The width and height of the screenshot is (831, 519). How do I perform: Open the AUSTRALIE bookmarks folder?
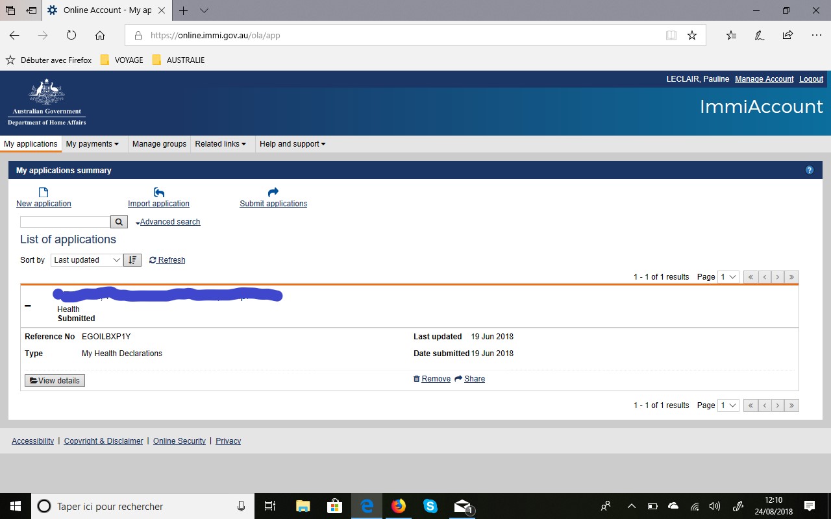(179, 60)
